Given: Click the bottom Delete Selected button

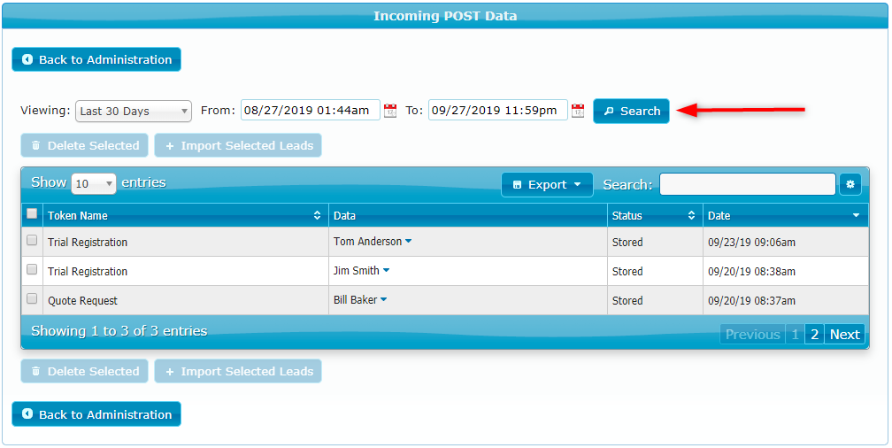Looking at the screenshot, I should (84, 371).
